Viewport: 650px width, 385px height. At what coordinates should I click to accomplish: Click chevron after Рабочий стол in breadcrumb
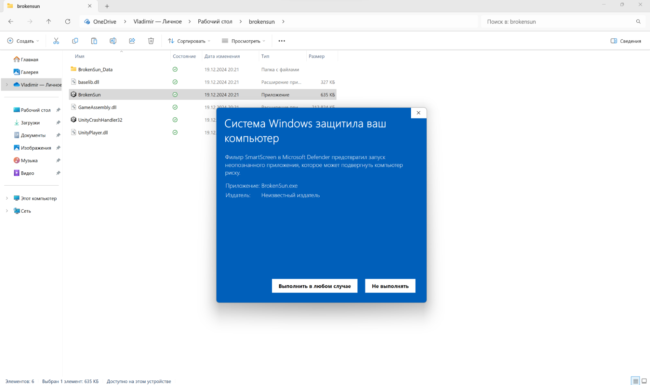[241, 21]
